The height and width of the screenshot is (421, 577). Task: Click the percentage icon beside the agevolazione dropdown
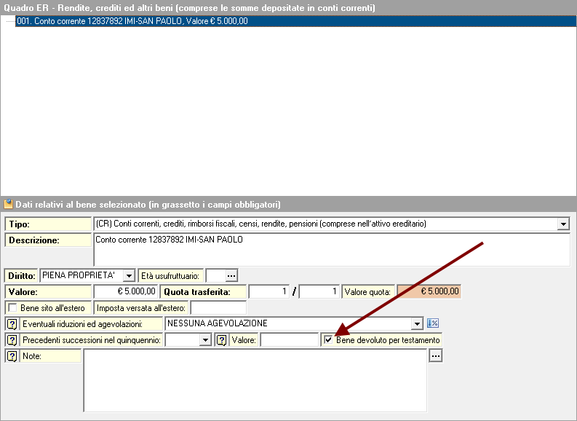[x=433, y=323]
